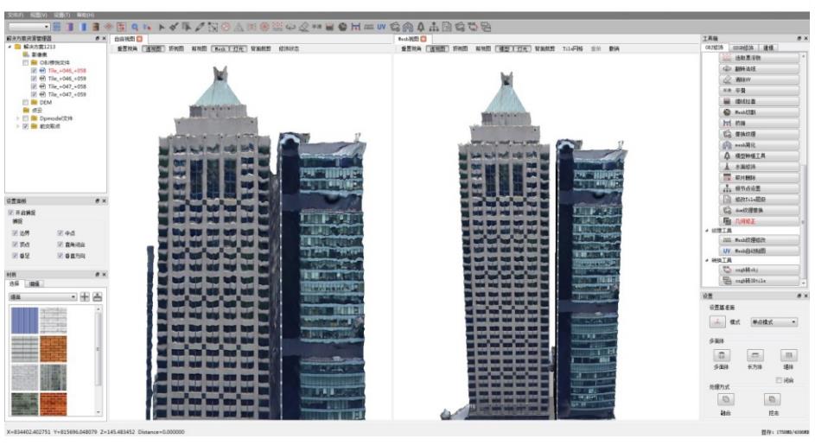This screenshot has width=815, height=445.
Task: Click the dashed-box selection icon in toolbar
Action: (x=213, y=27)
